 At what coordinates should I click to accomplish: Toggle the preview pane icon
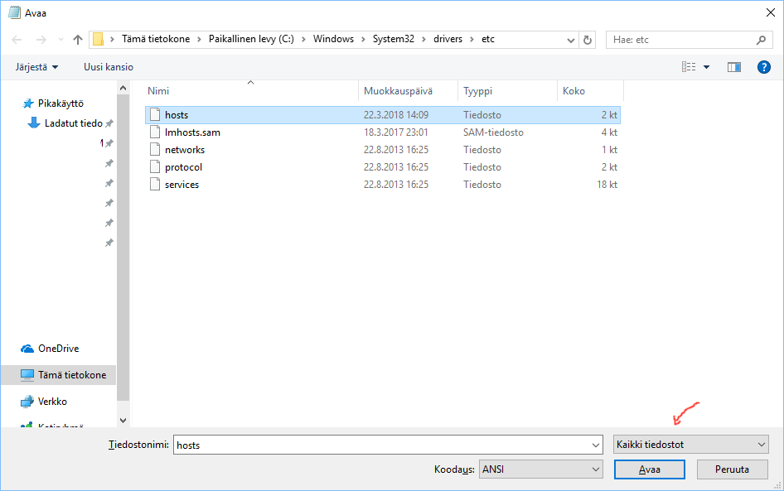tap(733, 67)
